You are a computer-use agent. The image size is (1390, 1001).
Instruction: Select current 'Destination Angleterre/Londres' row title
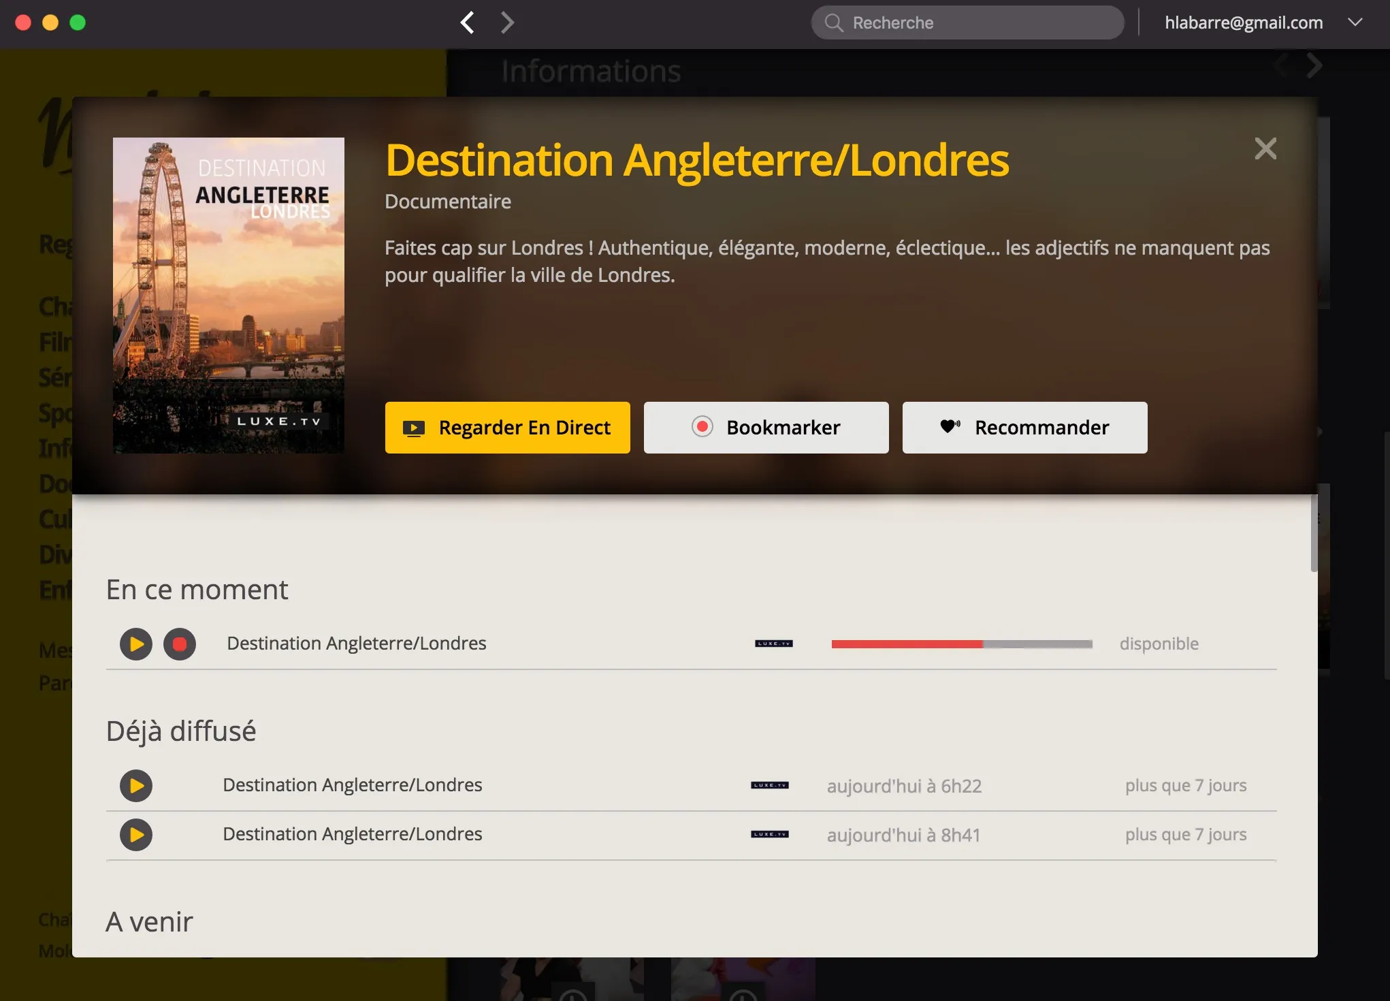357,643
